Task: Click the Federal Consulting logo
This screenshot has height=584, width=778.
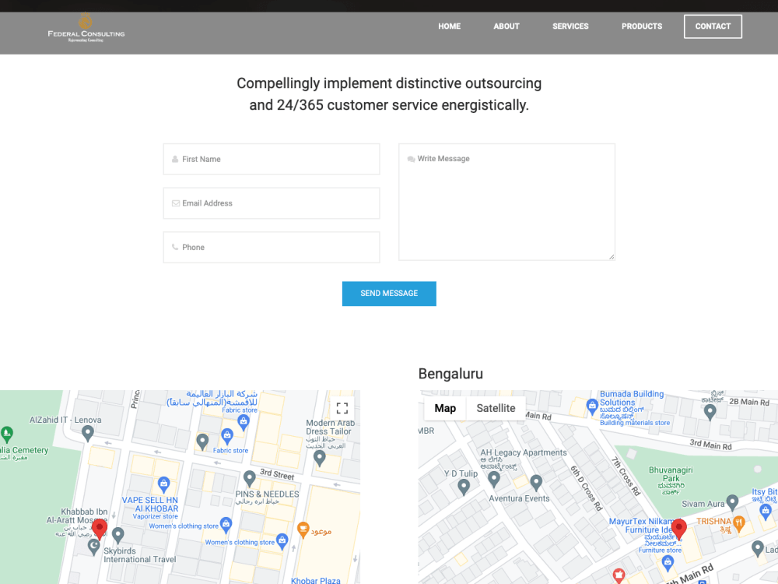Action: pyautogui.click(x=86, y=28)
